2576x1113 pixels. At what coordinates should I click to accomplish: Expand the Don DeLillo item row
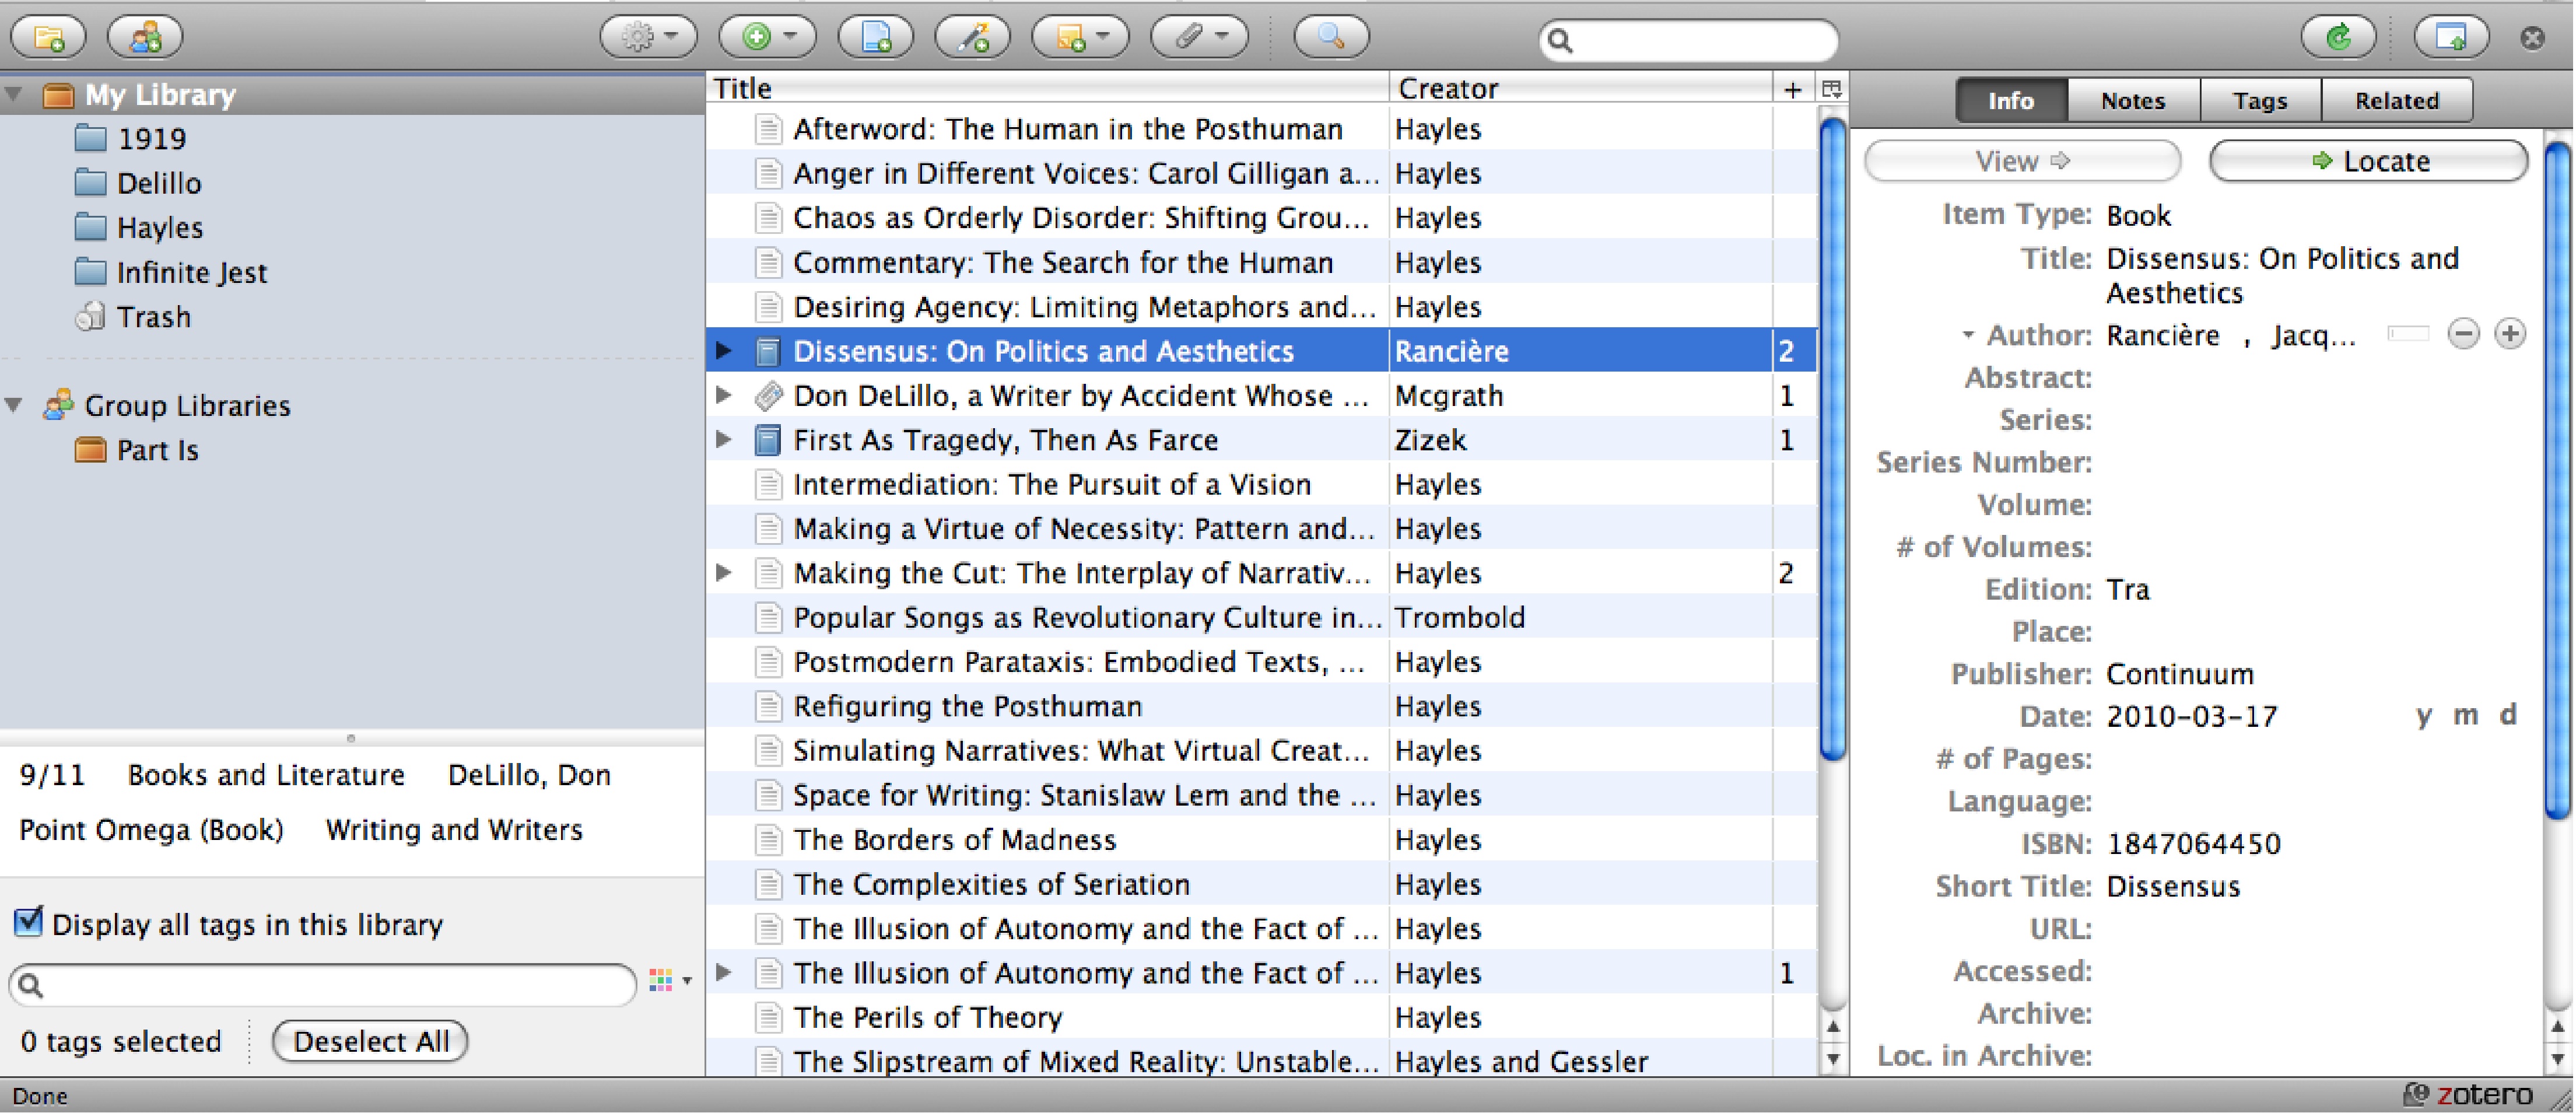(x=730, y=394)
